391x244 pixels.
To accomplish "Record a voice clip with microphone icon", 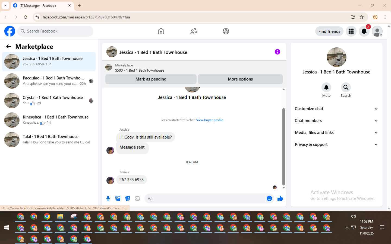I will (x=108, y=198).
